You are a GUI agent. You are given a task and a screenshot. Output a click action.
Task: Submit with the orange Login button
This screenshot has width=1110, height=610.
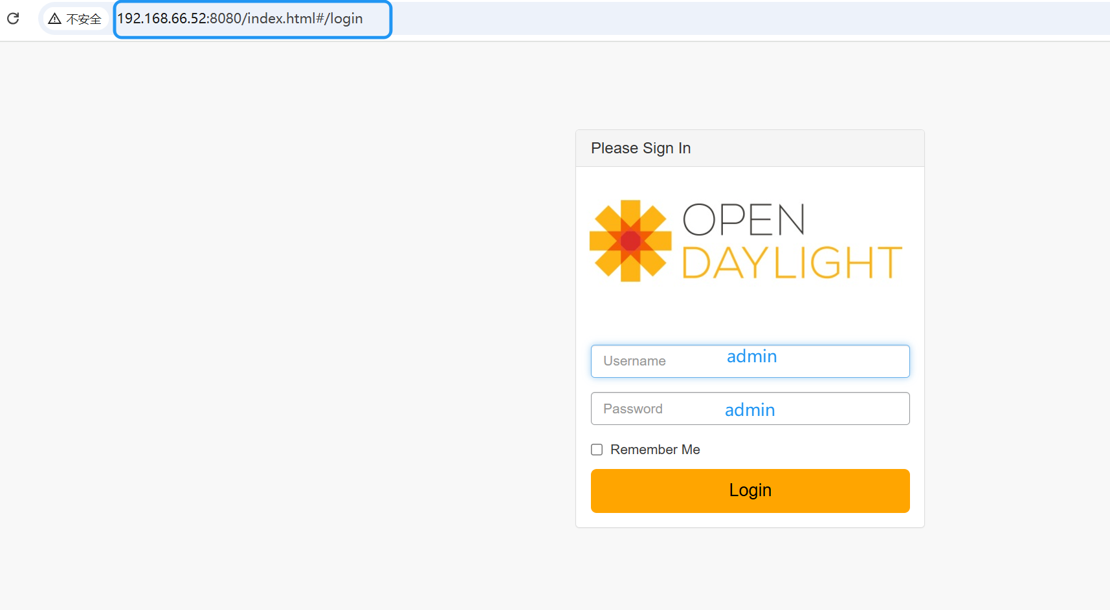pyautogui.click(x=750, y=491)
